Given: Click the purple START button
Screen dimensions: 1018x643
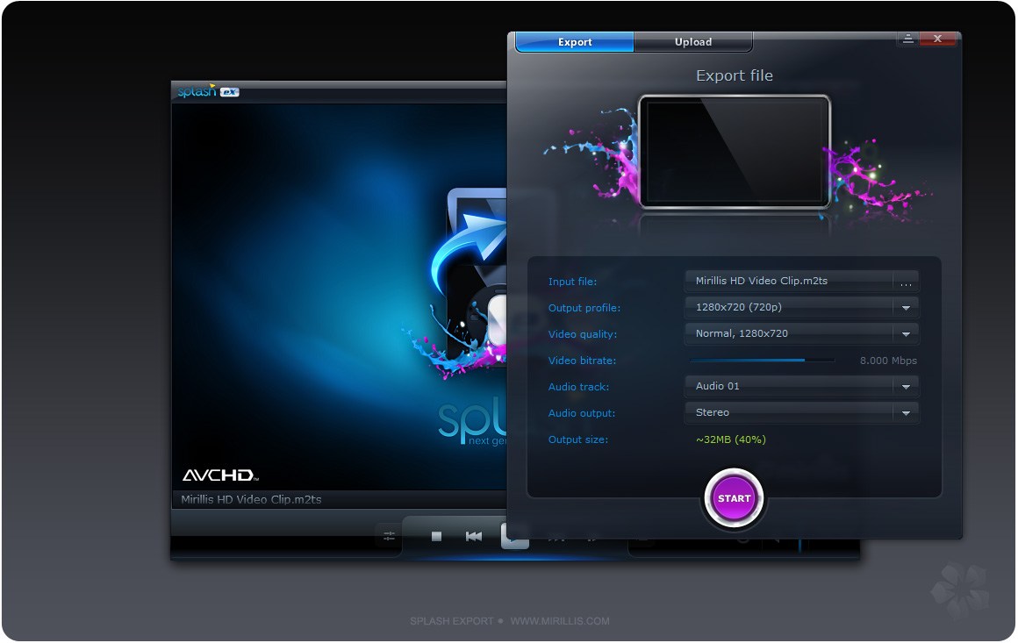Looking at the screenshot, I should click(735, 498).
